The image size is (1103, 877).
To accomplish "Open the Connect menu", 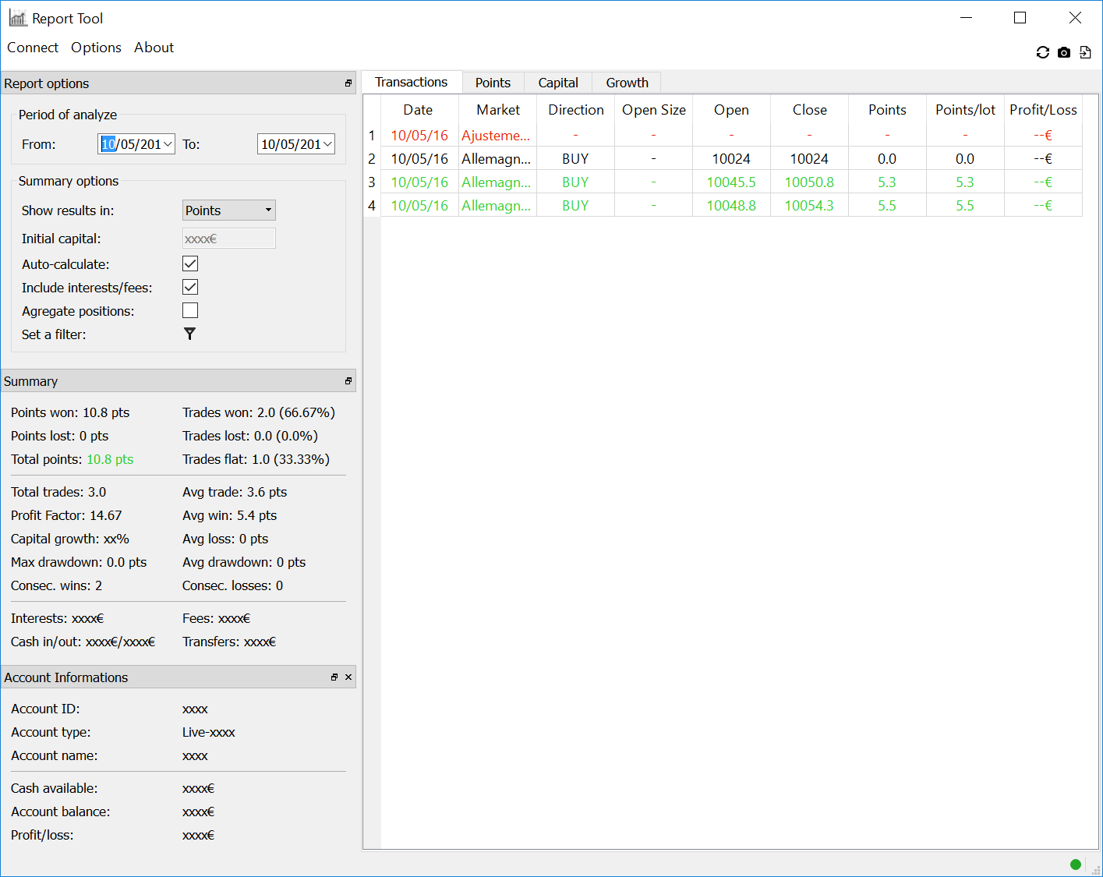I will click(33, 48).
